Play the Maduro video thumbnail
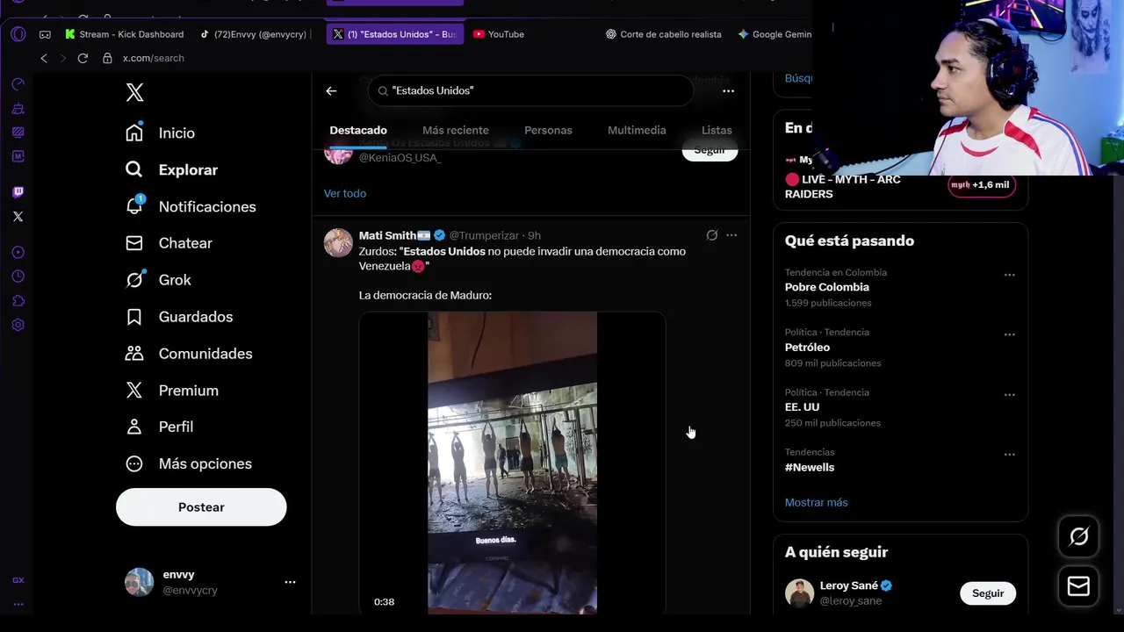 [512, 463]
